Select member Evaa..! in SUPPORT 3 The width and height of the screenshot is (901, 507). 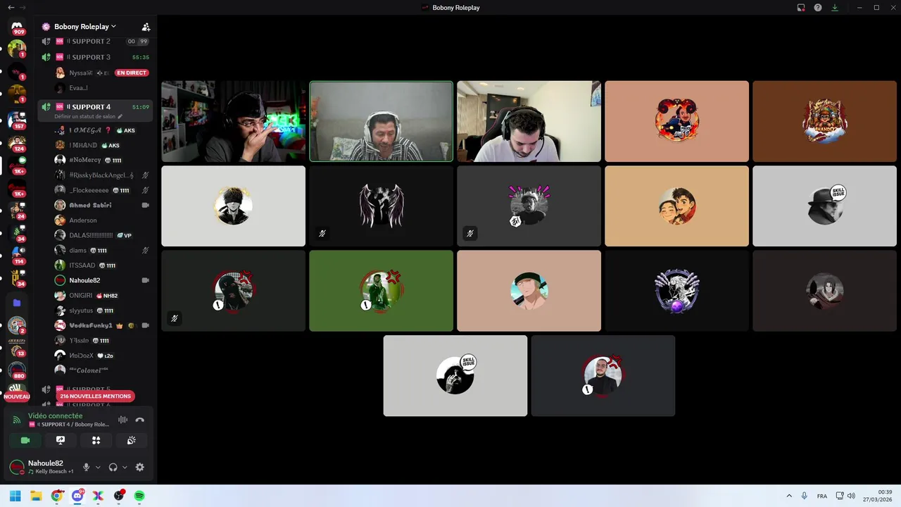pyautogui.click(x=102, y=88)
